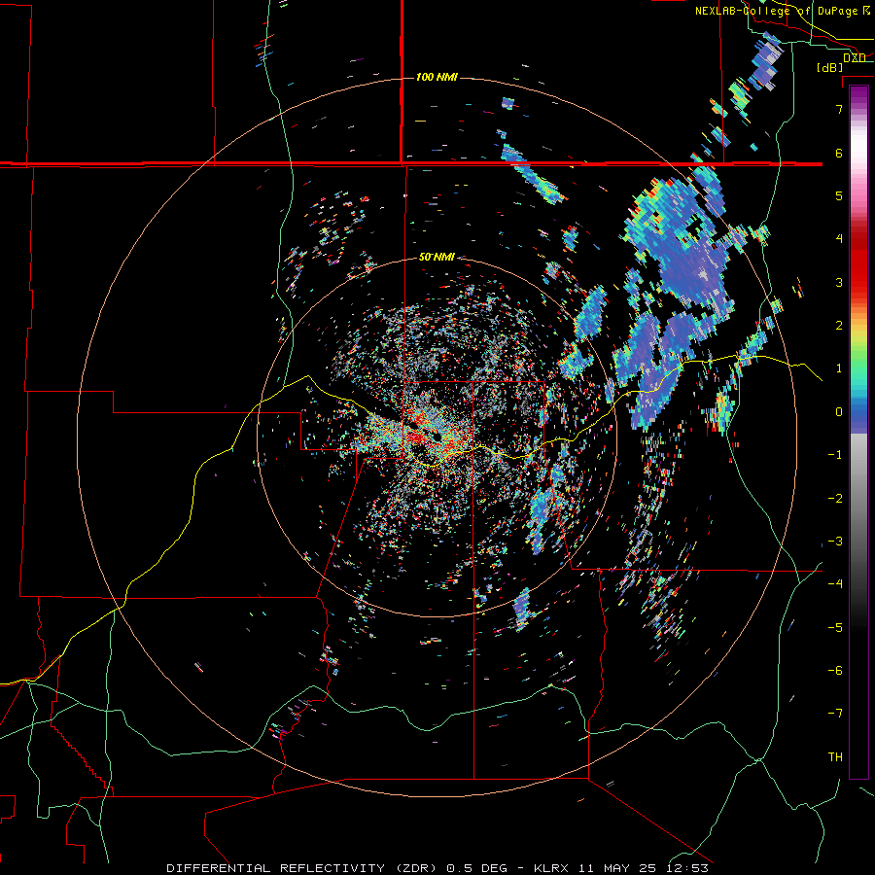
Task: Click the '100 NMI' range ring label
Action: click(x=437, y=77)
